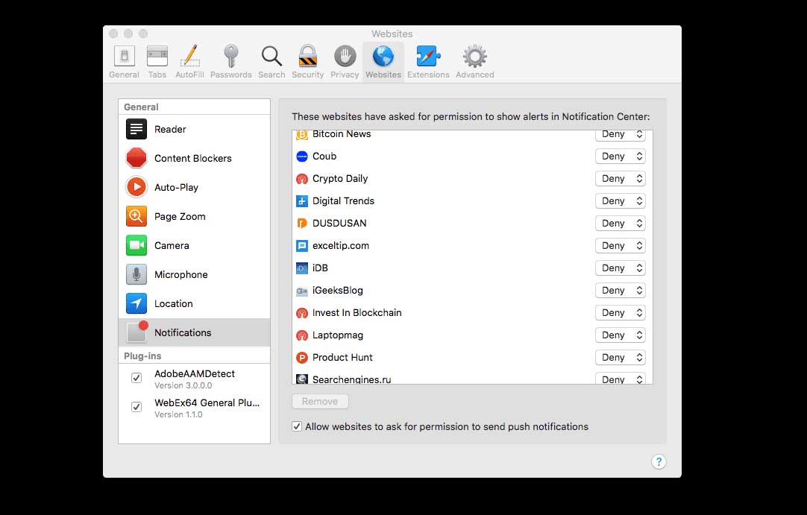Select the iGeeksBlog row text
Screen dimensions: 807x515
click(338, 290)
